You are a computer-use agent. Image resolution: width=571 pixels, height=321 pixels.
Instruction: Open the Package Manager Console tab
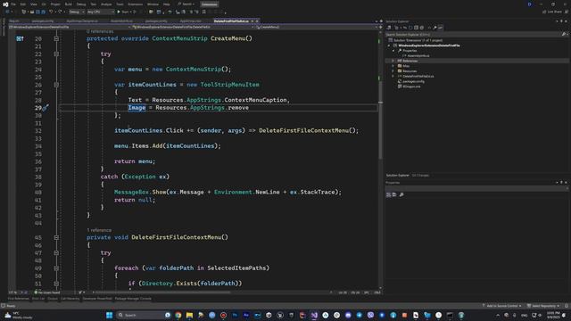tap(133, 299)
